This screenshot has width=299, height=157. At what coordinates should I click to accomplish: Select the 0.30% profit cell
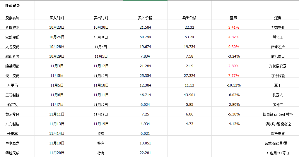tap(234, 47)
